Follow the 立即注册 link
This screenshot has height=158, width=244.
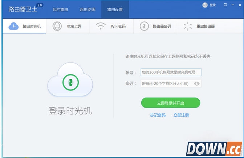(181, 115)
